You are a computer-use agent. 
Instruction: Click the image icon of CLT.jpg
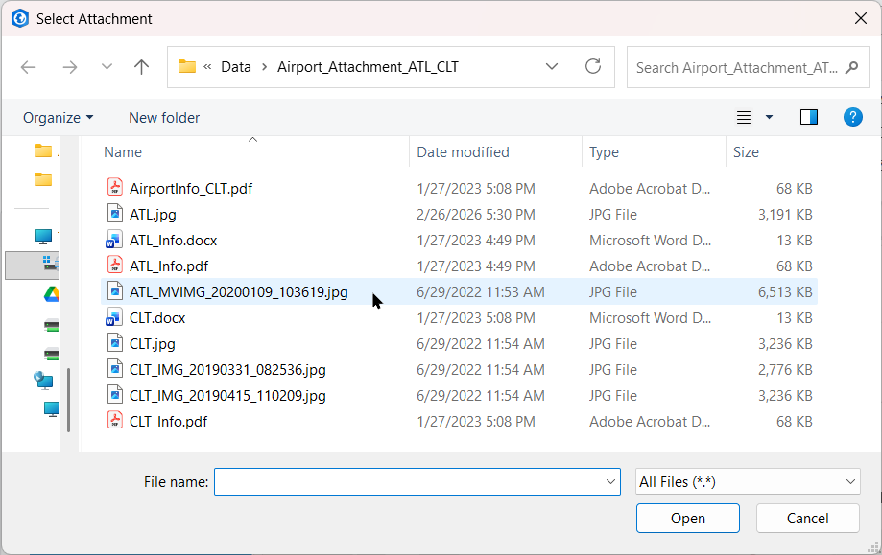coord(115,342)
